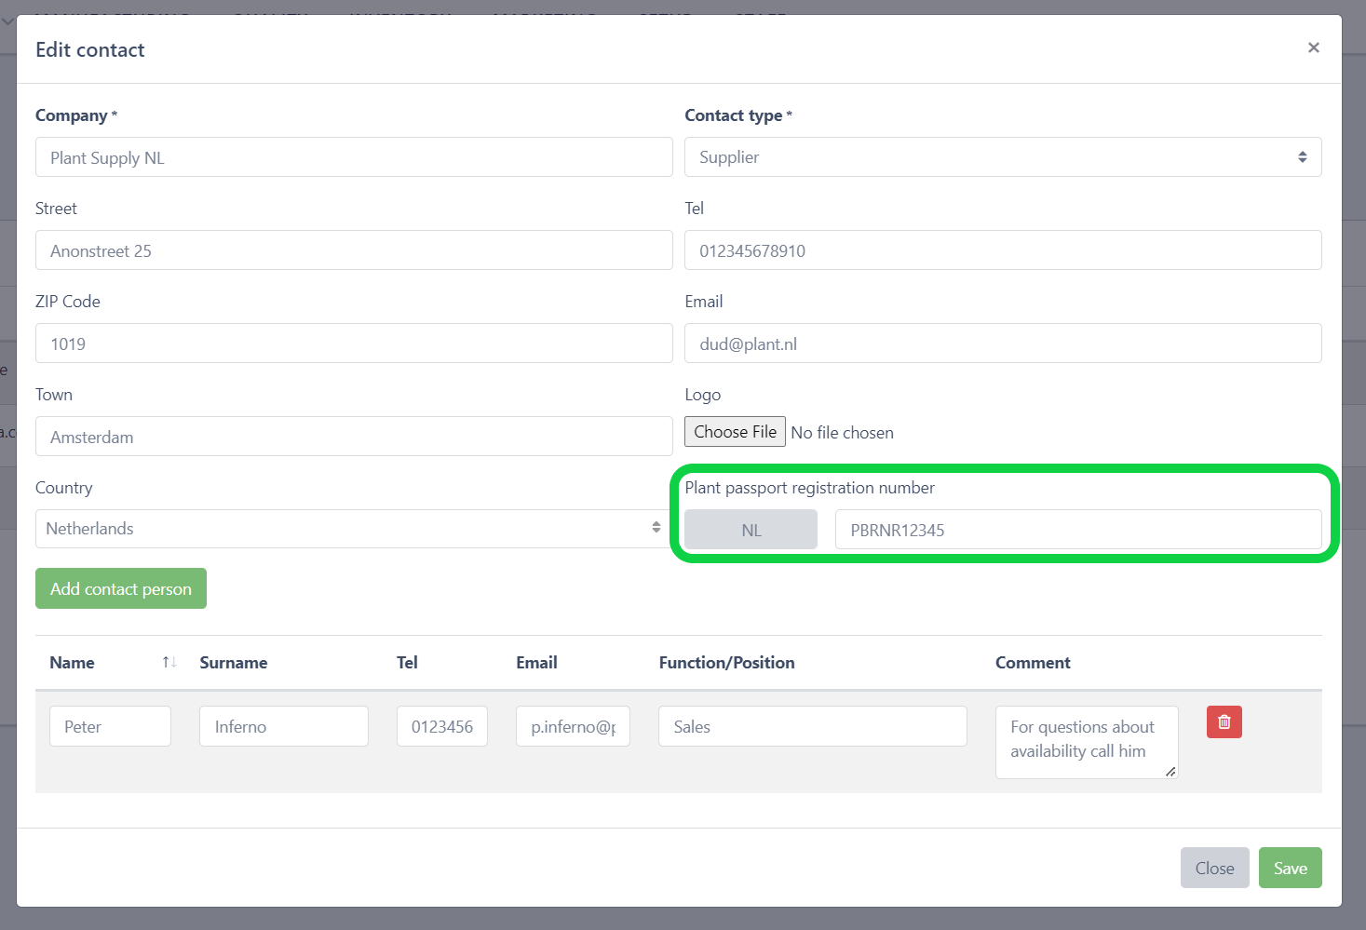This screenshot has height=930, width=1366.
Task: Delete the Peter Inferno contact person row
Action: [x=1224, y=722]
